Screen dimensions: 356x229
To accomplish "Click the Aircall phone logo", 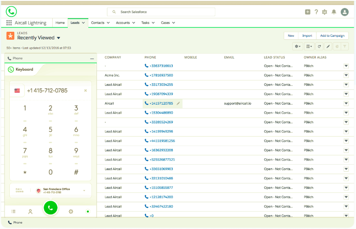I will [11, 11].
